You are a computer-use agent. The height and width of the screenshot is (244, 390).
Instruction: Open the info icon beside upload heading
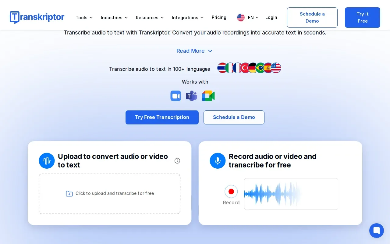coord(177,161)
